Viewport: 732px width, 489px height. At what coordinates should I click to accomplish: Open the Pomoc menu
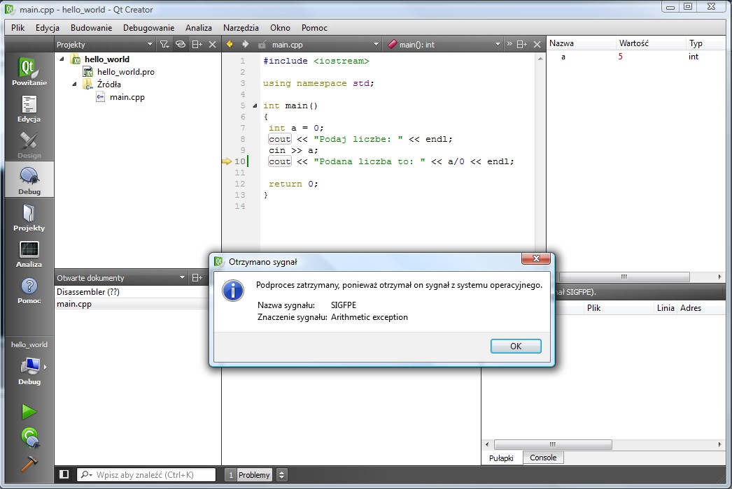pos(314,27)
